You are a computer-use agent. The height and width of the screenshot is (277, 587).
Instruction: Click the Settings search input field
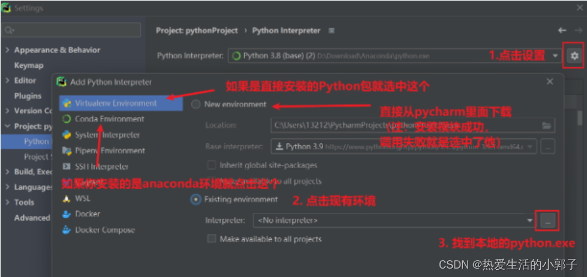[x=71, y=30]
